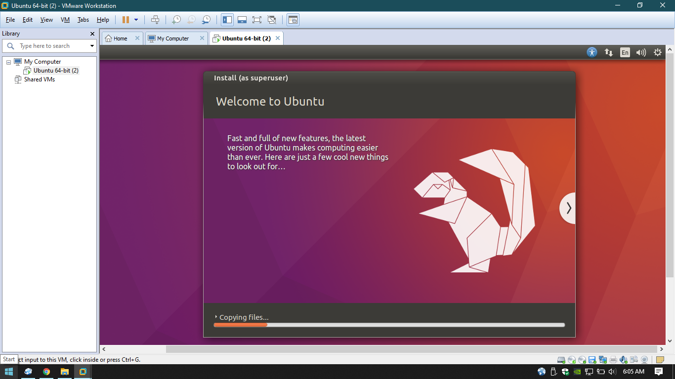675x379 pixels.
Task: Toggle the thumbnail bar toolbar button
Action: pyautogui.click(x=242, y=20)
